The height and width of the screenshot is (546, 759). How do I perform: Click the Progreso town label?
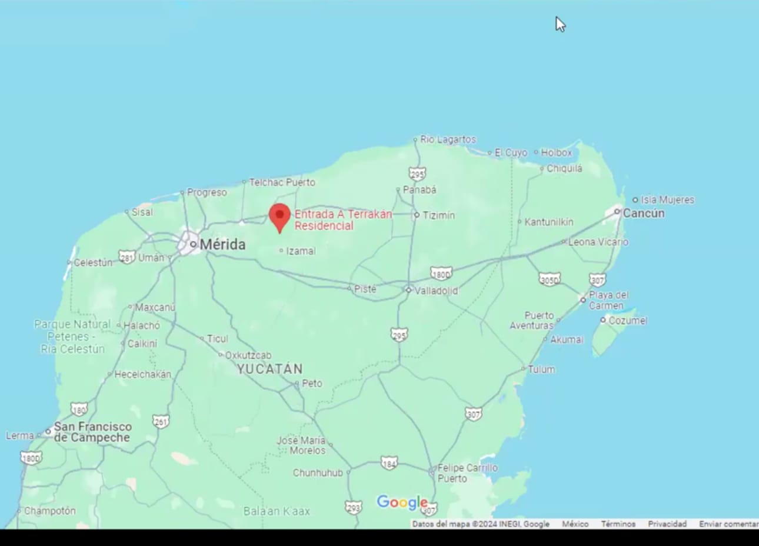click(x=207, y=192)
